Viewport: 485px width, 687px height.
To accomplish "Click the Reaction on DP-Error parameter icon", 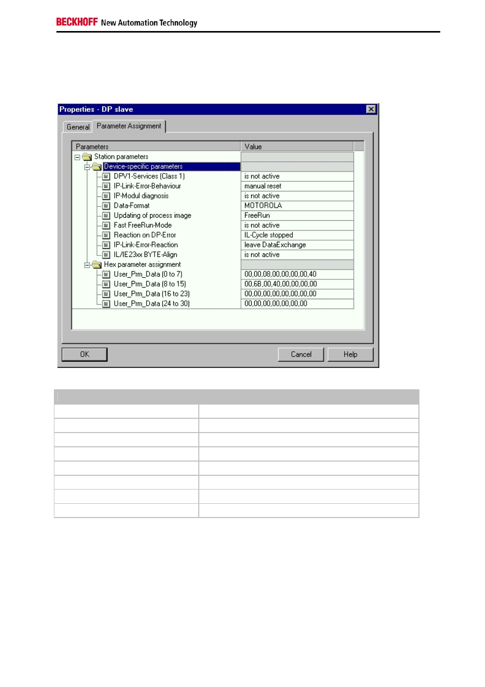I will pos(106,235).
